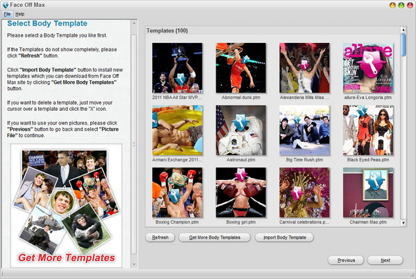Click the Refresh button
416x279 pixels.
click(160, 237)
